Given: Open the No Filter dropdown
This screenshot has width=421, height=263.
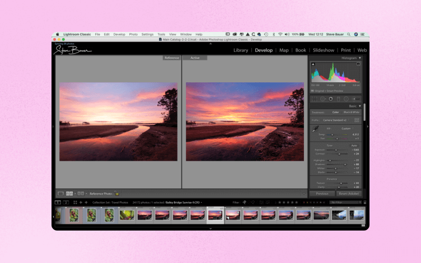Looking at the screenshot, I should (345, 202).
